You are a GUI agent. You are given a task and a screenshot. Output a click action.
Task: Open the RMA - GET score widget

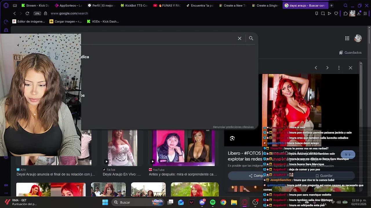coord(20,202)
